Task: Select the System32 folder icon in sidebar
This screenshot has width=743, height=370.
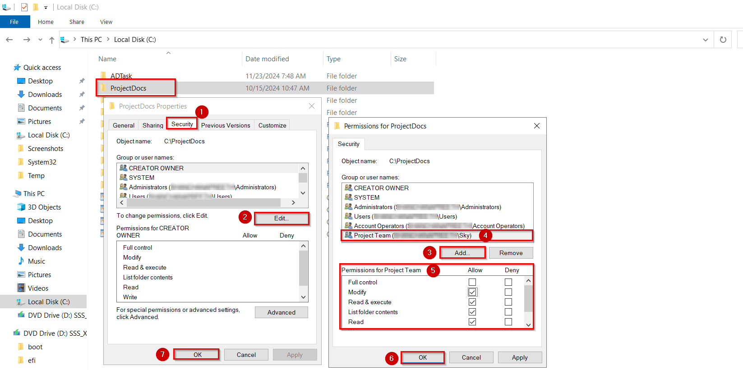Action: pos(21,162)
